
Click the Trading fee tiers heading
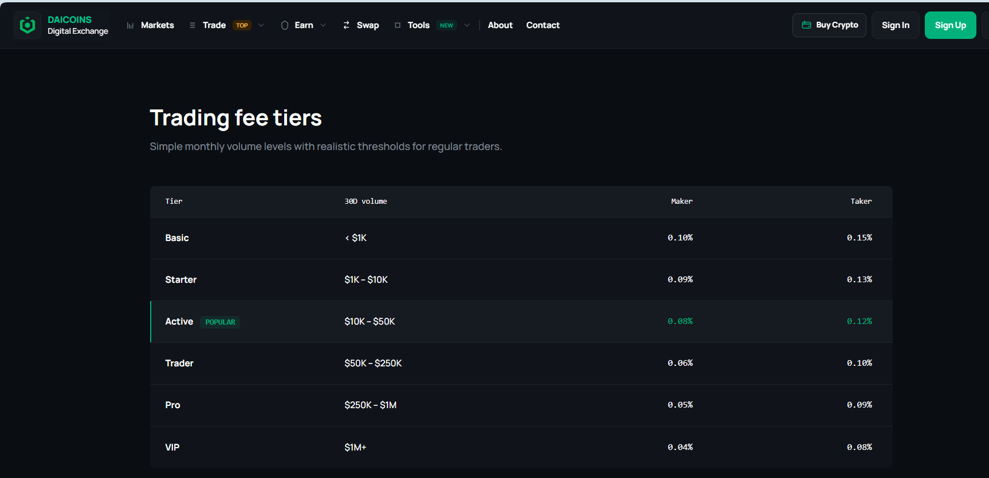tap(236, 118)
